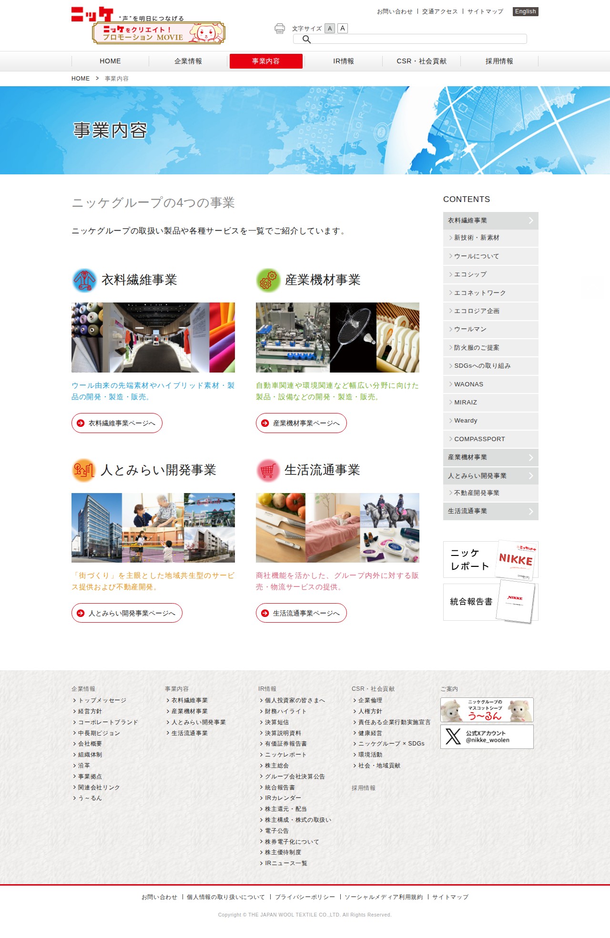
Task: Open the promotion MOVIE banner
Action: tap(158, 33)
